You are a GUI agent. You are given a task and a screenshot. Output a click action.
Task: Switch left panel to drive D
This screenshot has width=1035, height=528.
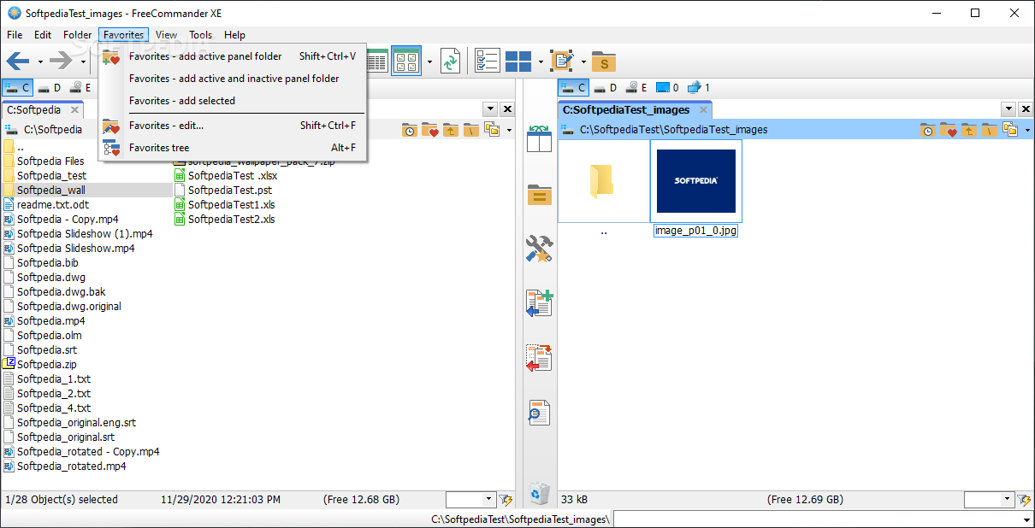(x=50, y=87)
